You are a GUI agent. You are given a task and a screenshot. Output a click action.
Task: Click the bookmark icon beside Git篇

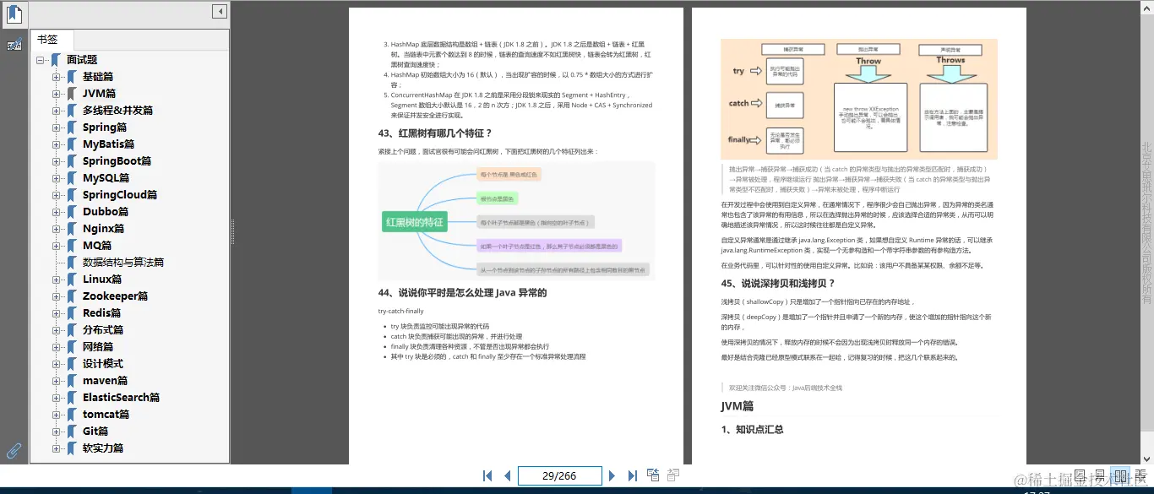point(72,432)
